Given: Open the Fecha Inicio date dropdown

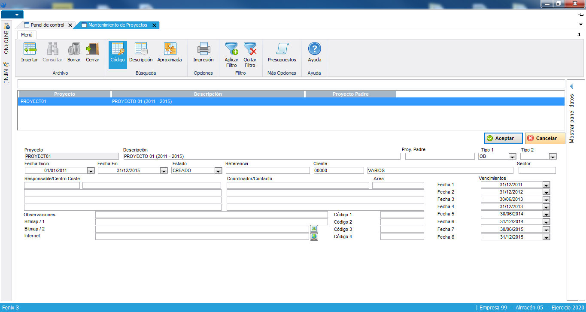Looking at the screenshot, I should click(x=90, y=171).
